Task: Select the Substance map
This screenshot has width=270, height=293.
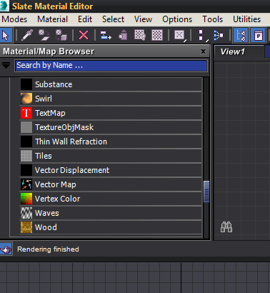Action: pyautogui.click(x=111, y=84)
